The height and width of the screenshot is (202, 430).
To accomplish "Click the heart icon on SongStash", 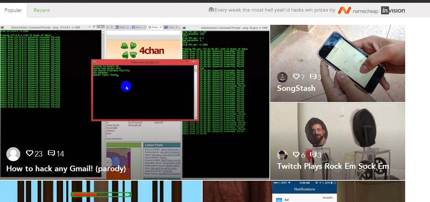I will tap(296, 77).
